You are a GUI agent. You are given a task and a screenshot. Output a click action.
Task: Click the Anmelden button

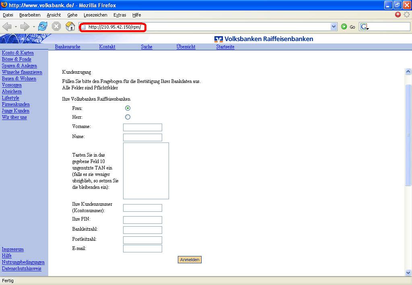pyautogui.click(x=190, y=260)
